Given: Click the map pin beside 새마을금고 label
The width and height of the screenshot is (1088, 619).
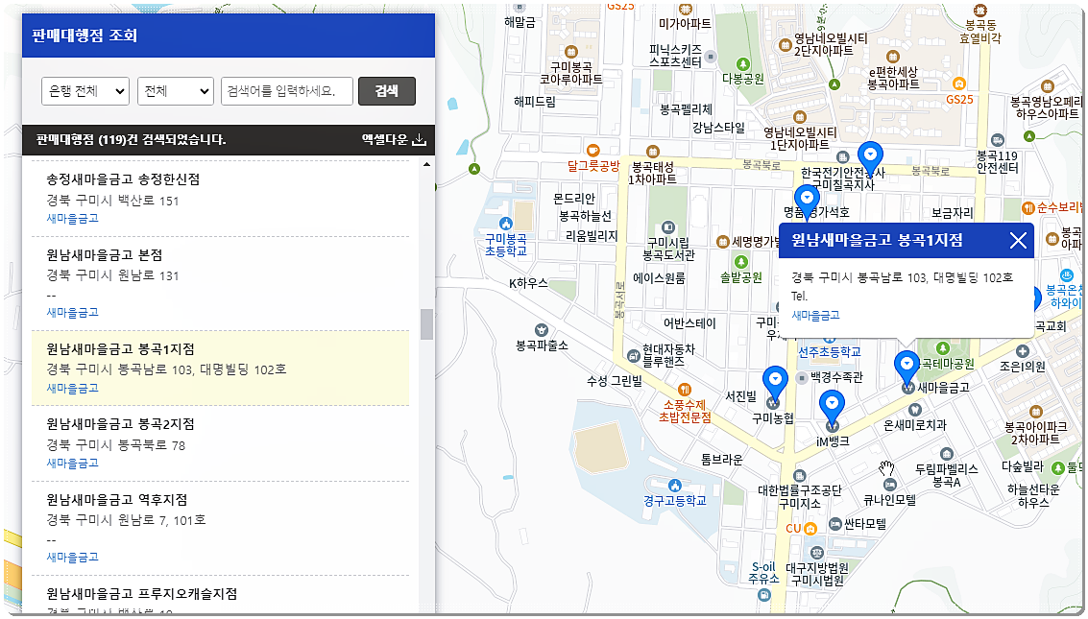Looking at the screenshot, I should [x=907, y=369].
